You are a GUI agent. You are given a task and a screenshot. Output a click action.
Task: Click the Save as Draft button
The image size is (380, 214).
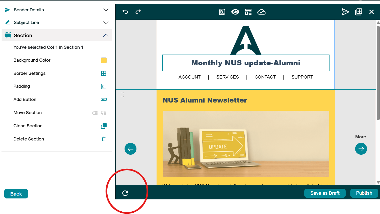click(x=325, y=193)
